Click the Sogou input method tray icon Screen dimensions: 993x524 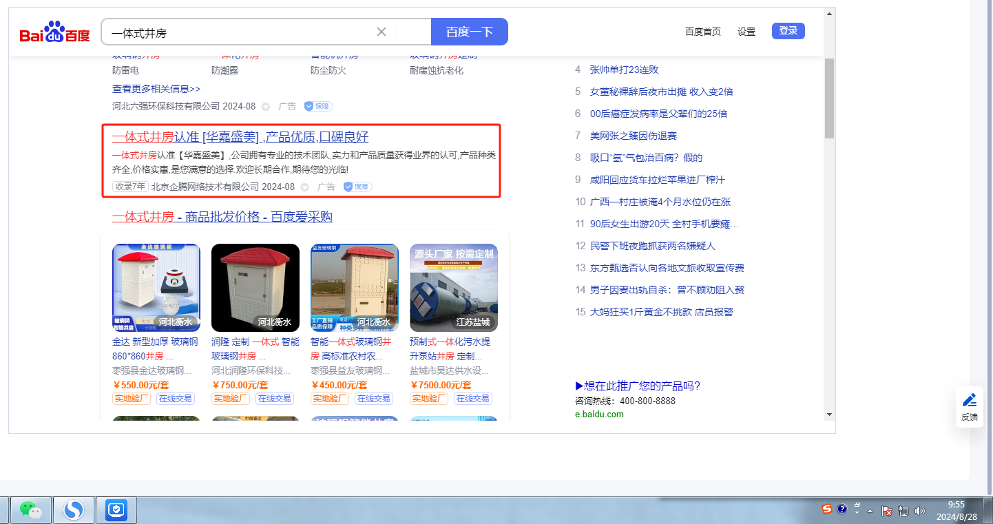click(x=827, y=510)
